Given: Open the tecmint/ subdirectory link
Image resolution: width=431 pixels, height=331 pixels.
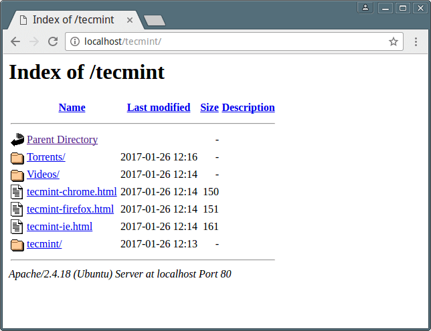Looking at the screenshot, I should pyautogui.click(x=44, y=244).
